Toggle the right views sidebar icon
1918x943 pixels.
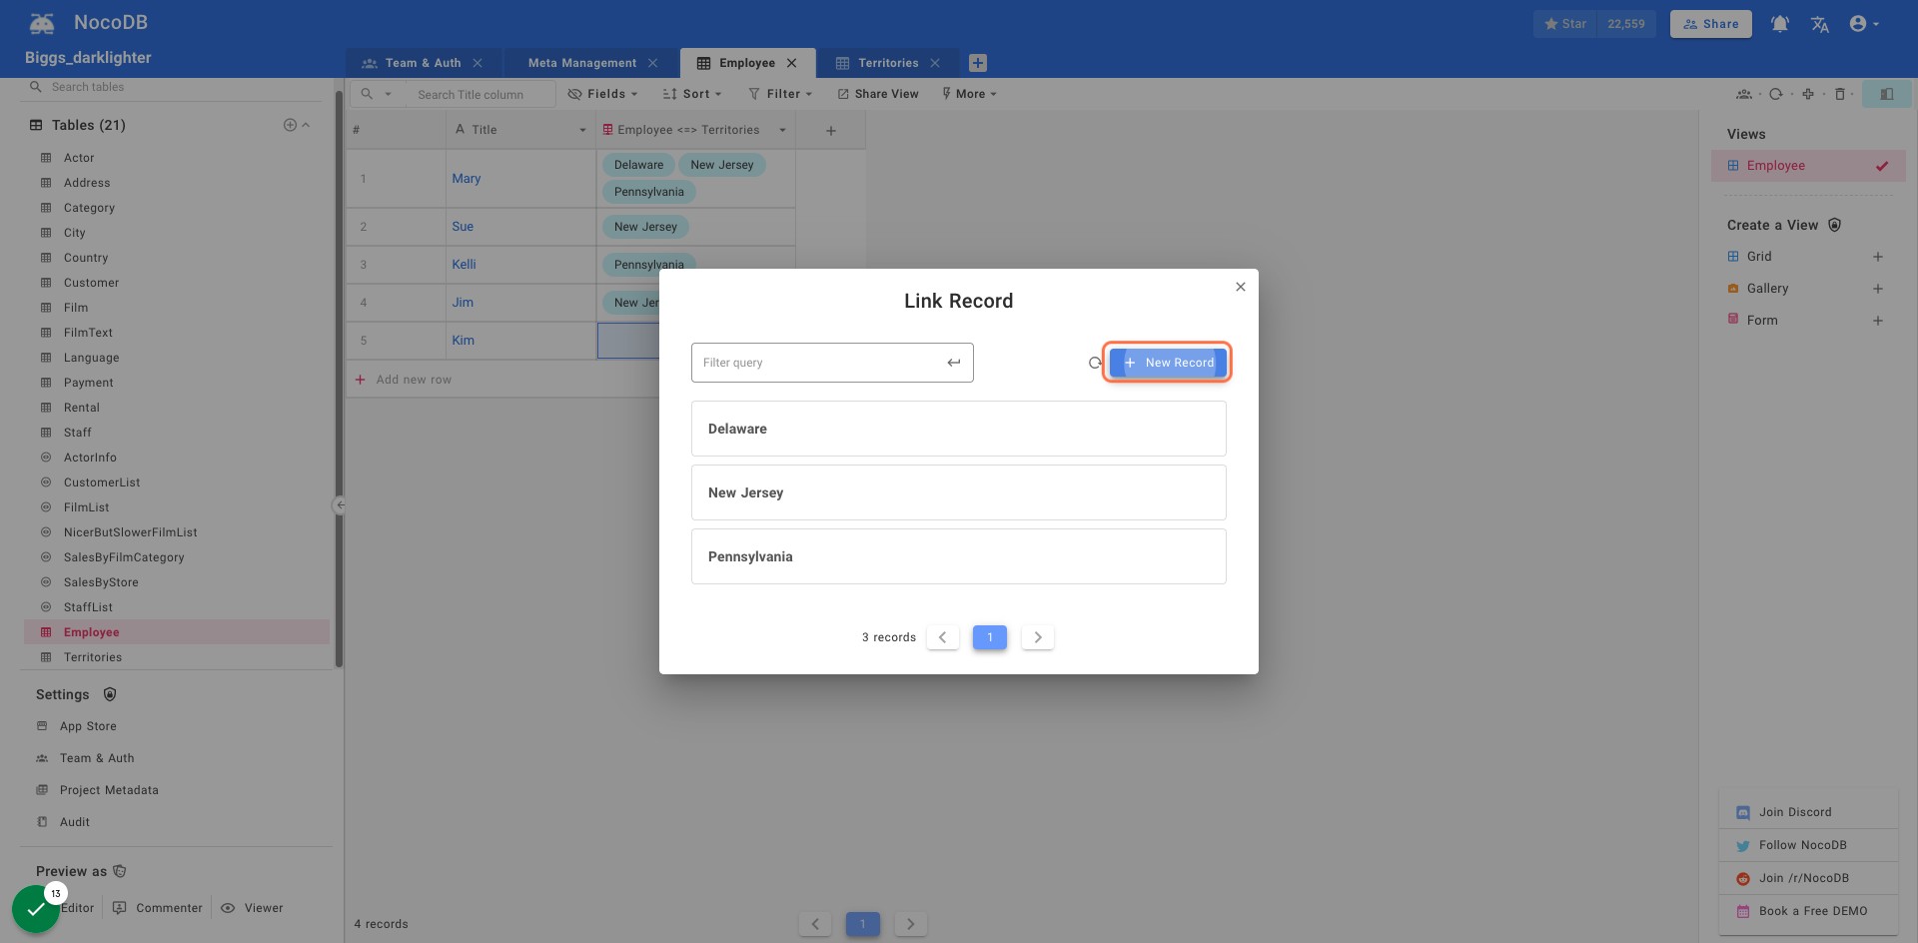click(x=1887, y=94)
